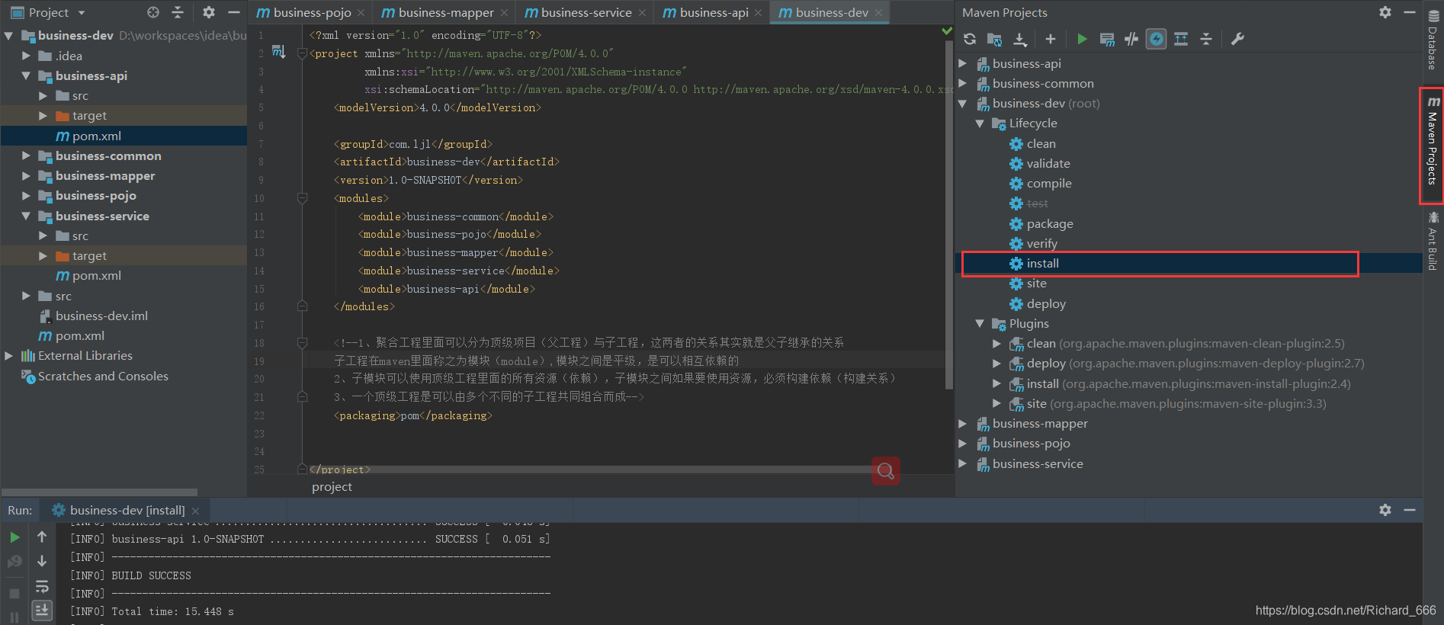The width and height of the screenshot is (1444, 625).
Task: Close the business-pojo editor tab
Action: click(x=361, y=13)
